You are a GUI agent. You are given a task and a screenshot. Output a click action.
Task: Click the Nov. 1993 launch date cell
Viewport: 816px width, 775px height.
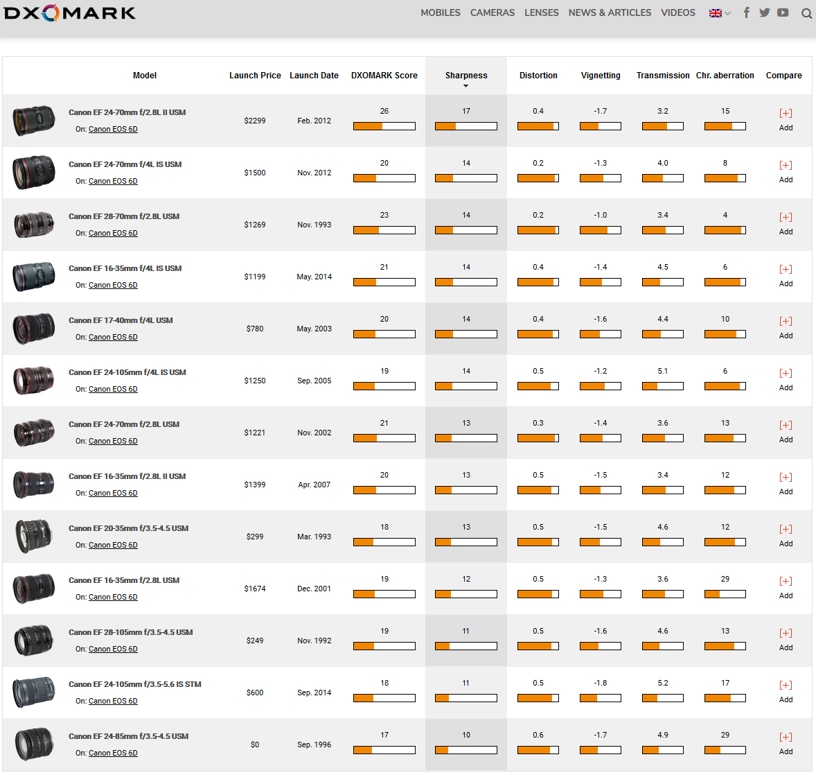tap(314, 225)
